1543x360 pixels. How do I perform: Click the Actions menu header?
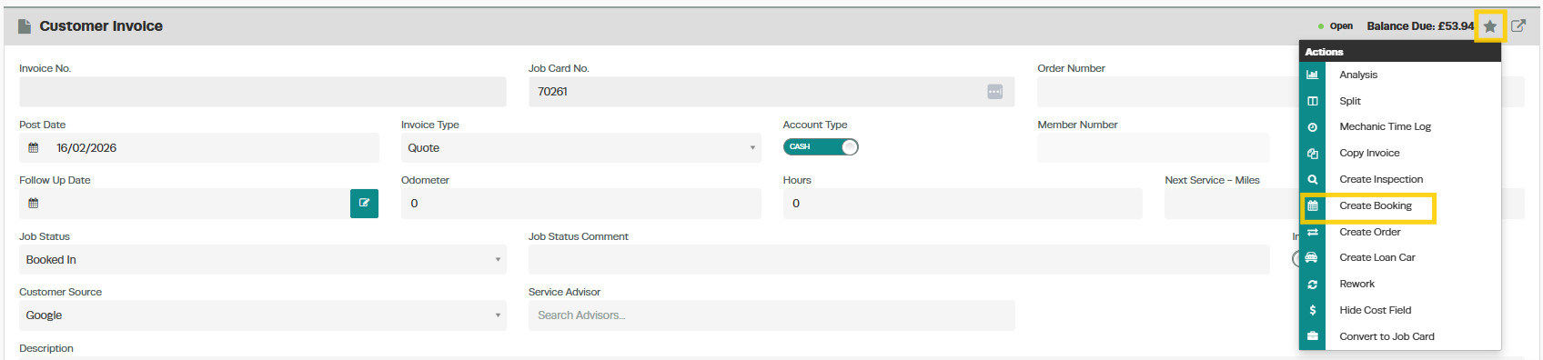[x=1400, y=52]
